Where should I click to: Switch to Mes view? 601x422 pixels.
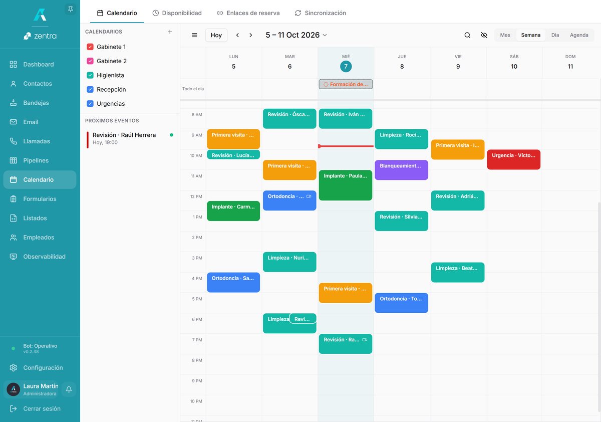505,35
